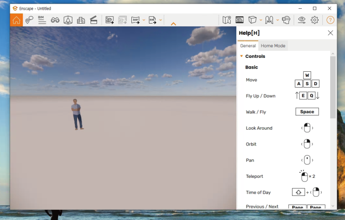
Task: Click the greyed-out Batch Rendering icon
Action: [x=123, y=20]
